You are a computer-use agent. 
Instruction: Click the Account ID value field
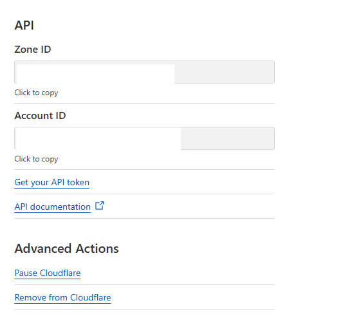pyautogui.click(x=144, y=138)
